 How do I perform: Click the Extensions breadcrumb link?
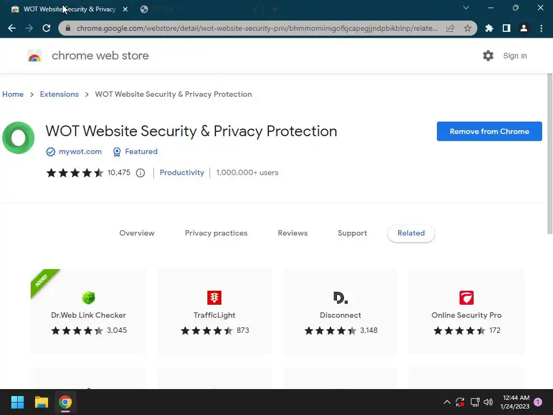[59, 94]
